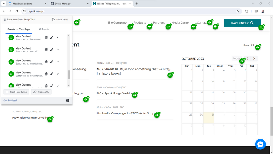
Task: Delete the "why do have" View Content event
Action: (x=46, y=62)
